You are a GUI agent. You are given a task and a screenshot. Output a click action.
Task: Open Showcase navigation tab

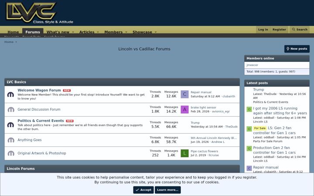(142, 32)
